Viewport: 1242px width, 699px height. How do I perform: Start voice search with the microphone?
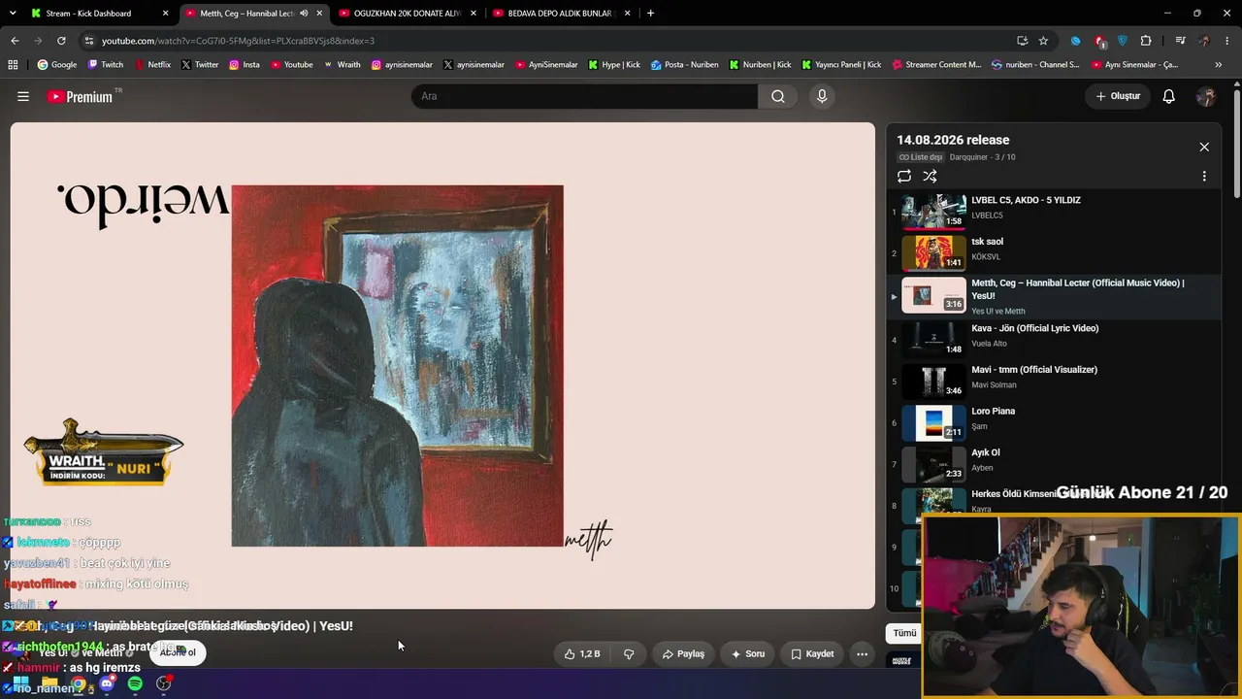point(822,96)
